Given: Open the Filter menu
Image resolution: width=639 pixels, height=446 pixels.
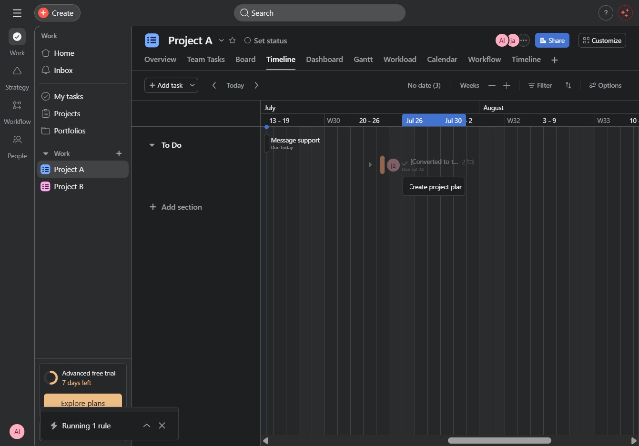Looking at the screenshot, I should click(540, 85).
